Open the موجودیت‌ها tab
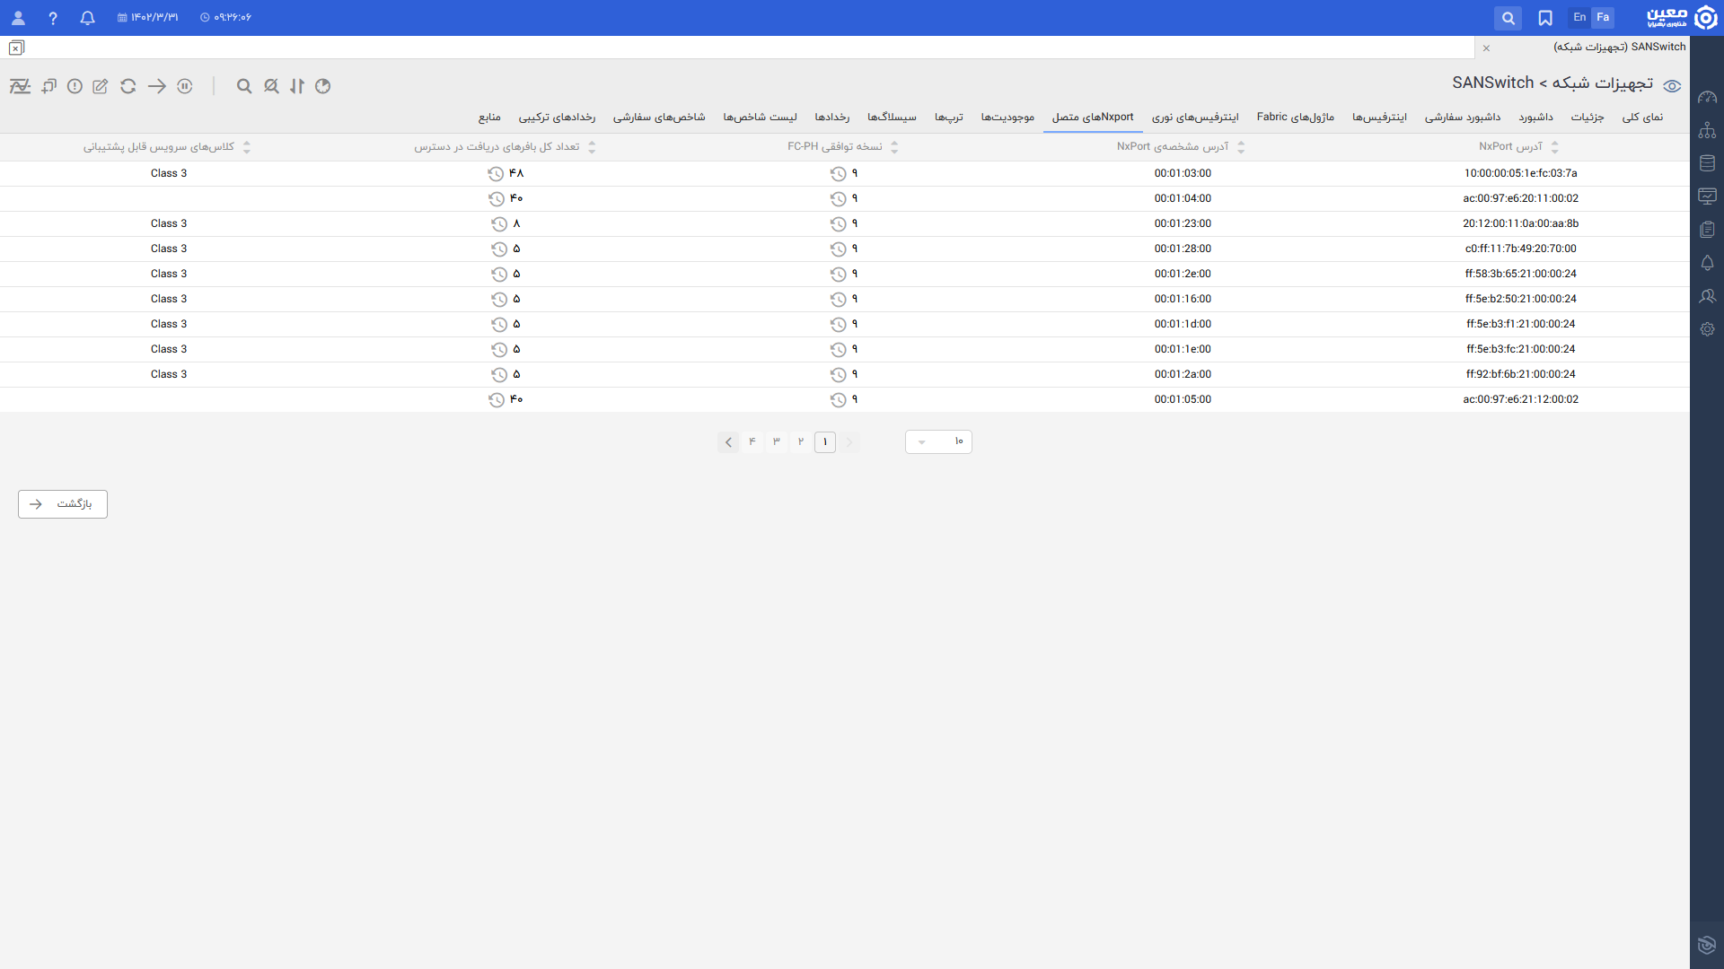Image resolution: width=1724 pixels, height=969 pixels. 1007,117
